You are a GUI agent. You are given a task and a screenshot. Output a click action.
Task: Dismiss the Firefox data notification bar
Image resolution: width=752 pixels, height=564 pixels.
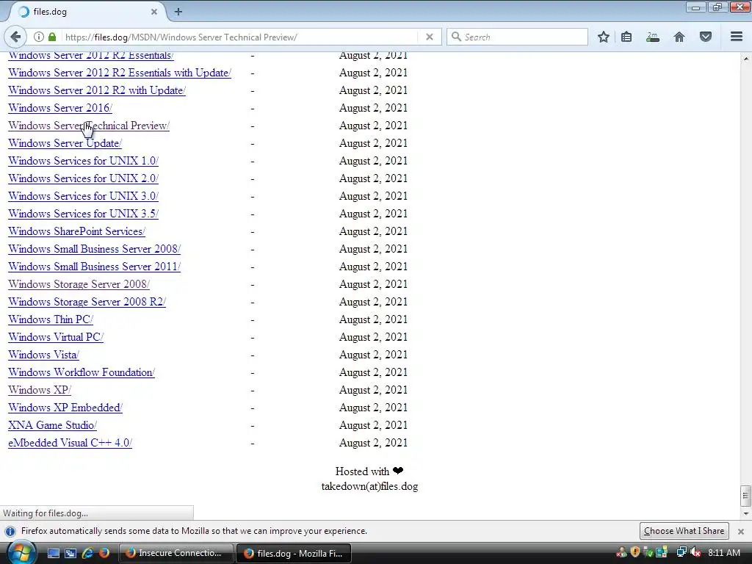[740, 532]
